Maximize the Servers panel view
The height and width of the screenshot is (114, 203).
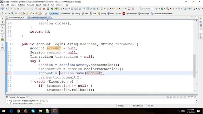click(x=195, y=97)
